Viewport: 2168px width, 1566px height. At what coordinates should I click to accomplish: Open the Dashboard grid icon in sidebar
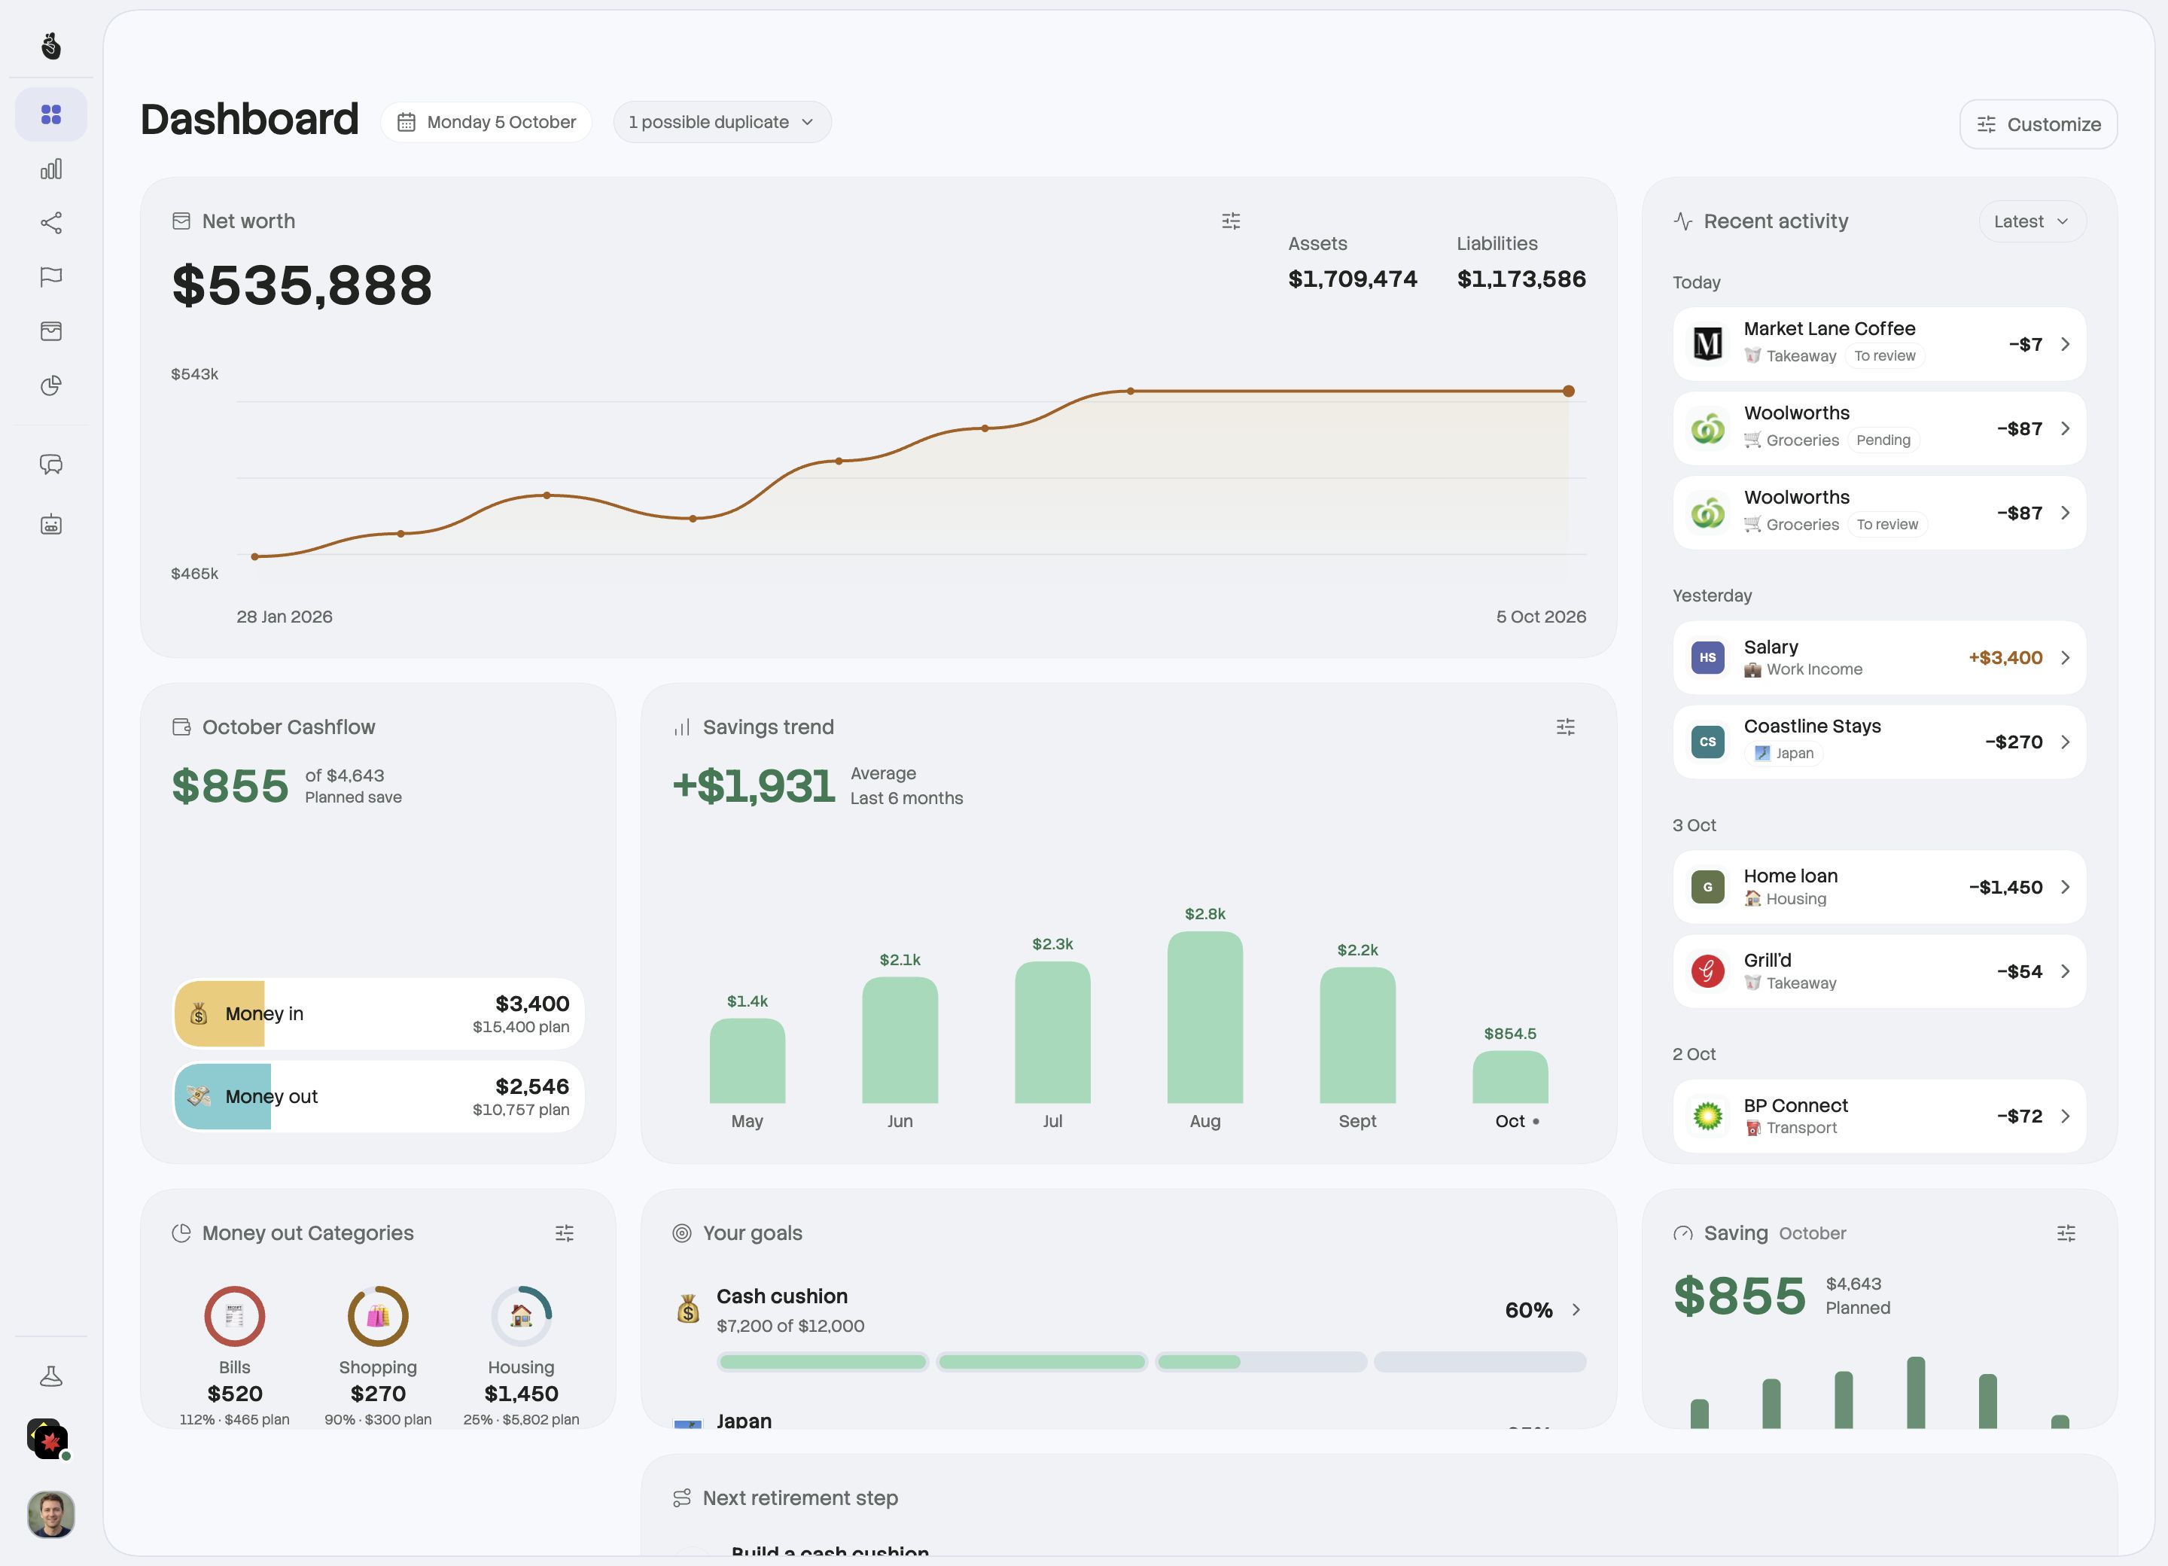coord(50,114)
